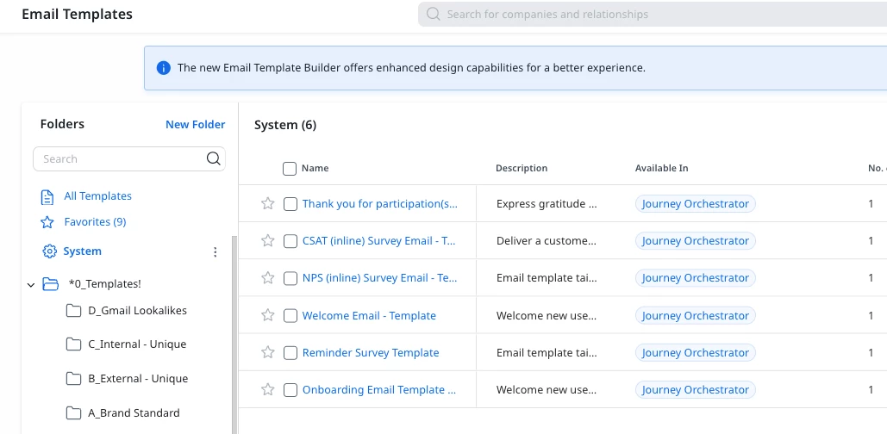Open the C_Internal - Unique folder
The height and width of the screenshot is (434, 887).
[x=137, y=344]
